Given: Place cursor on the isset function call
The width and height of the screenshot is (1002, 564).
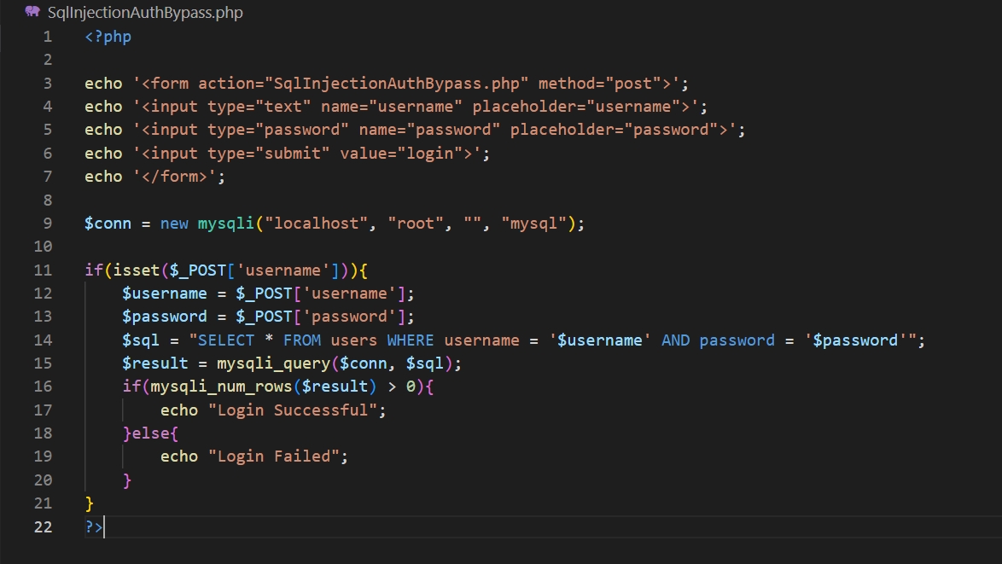Looking at the screenshot, I should pos(126,270).
